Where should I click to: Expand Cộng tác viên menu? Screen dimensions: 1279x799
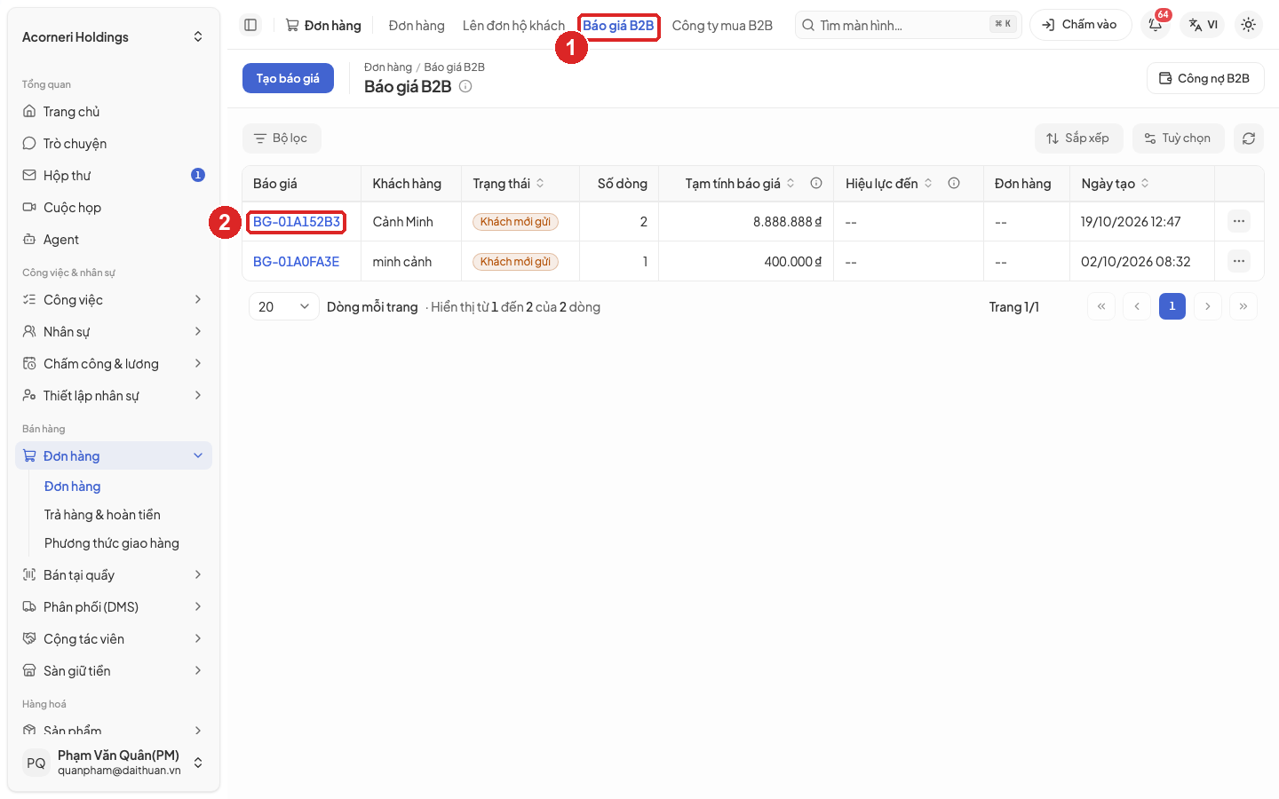point(114,639)
